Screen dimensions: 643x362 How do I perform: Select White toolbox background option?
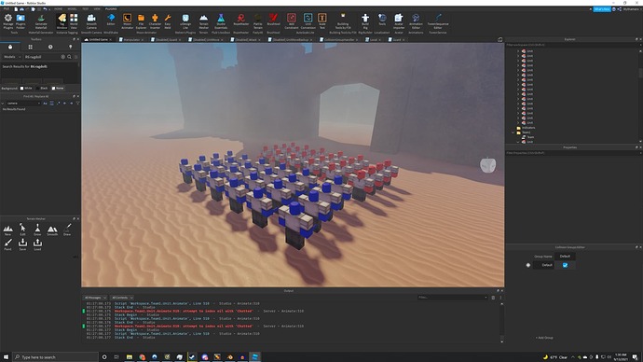[26, 89]
